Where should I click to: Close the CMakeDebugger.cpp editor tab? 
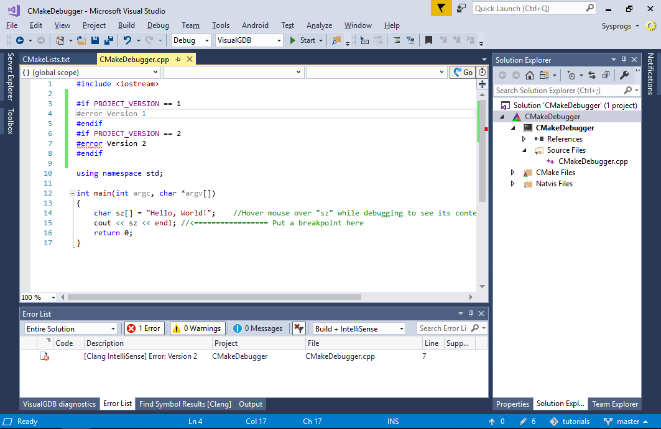coord(190,60)
